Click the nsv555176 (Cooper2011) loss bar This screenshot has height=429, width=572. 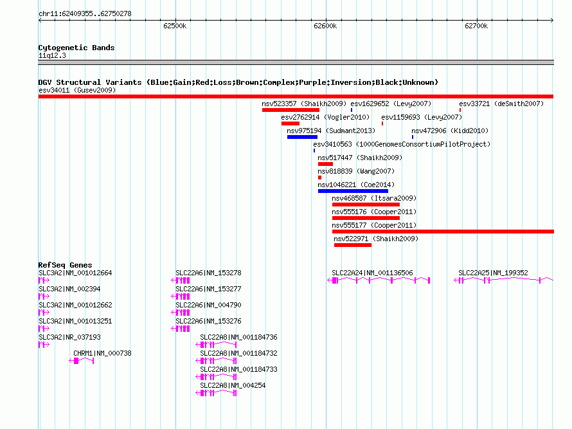[366, 218]
